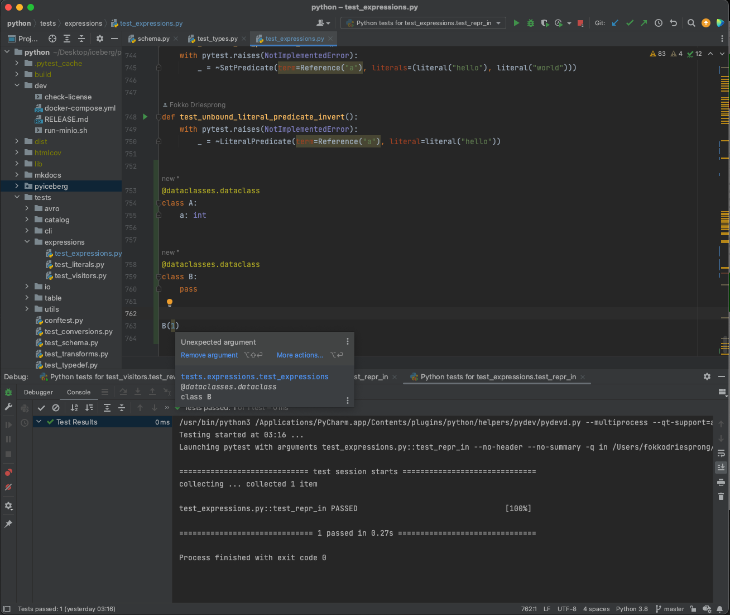Click More actions... link

300,355
